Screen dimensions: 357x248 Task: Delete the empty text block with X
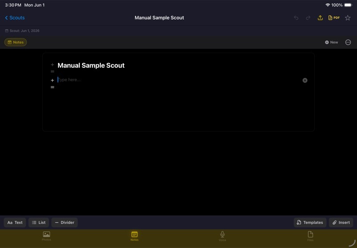pyautogui.click(x=305, y=80)
